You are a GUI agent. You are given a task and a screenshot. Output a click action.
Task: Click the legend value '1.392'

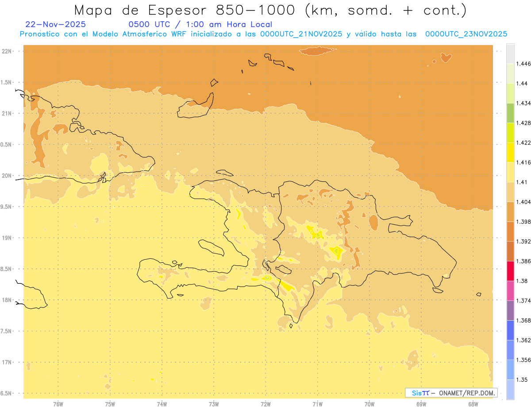click(x=524, y=241)
